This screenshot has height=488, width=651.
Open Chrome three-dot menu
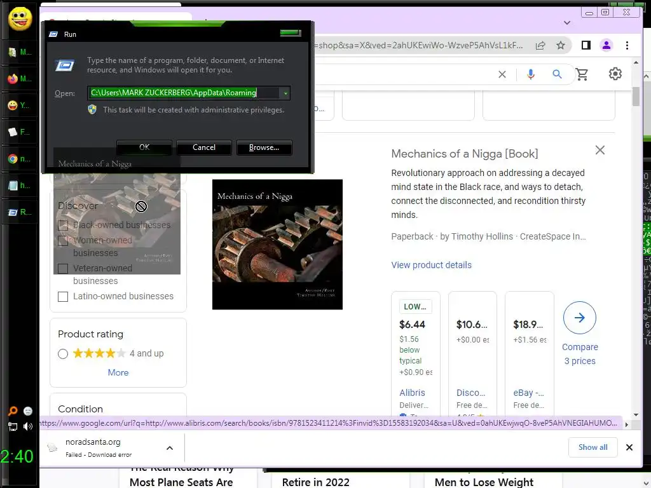click(x=627, y=45)
